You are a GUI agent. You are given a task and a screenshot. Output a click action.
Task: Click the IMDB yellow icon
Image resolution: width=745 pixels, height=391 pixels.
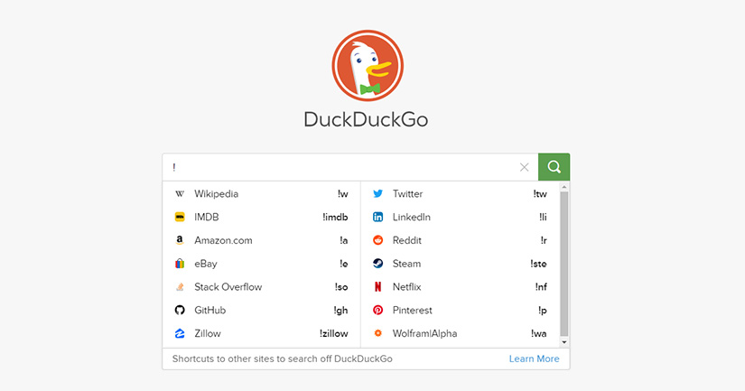(180, 217)
